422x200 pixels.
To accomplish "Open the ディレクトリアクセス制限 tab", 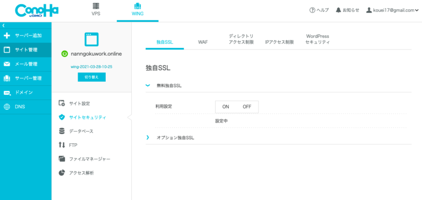I will coord(241,39).
